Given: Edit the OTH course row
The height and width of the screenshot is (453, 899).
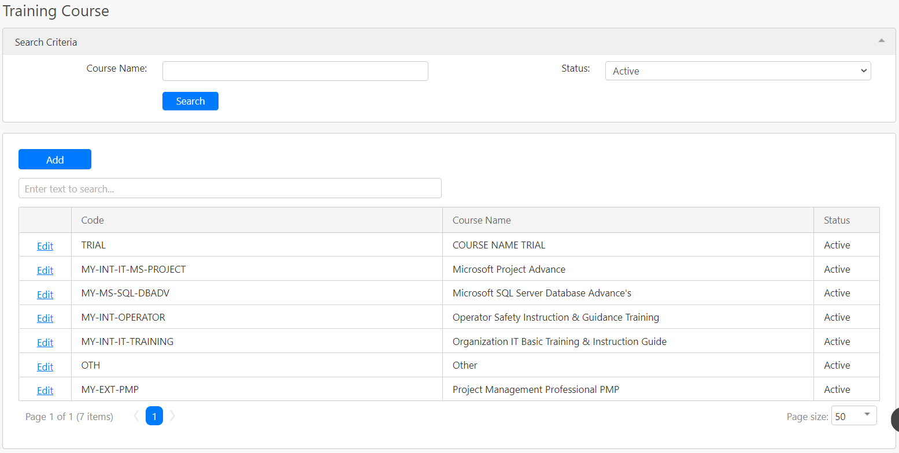Looking at the screenshot, I should tap(45, 367).
